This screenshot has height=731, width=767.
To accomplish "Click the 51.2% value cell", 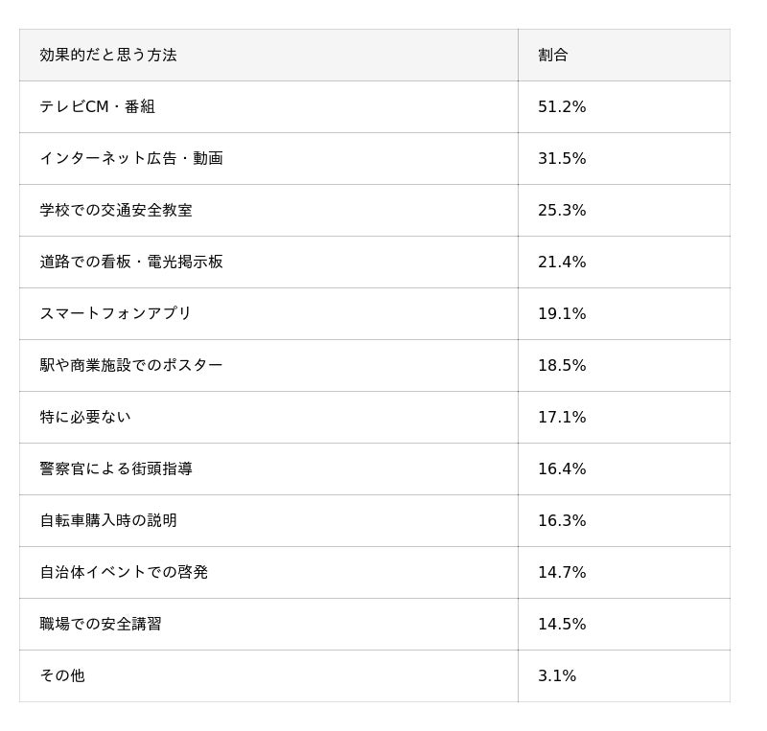I will [624, 106].
